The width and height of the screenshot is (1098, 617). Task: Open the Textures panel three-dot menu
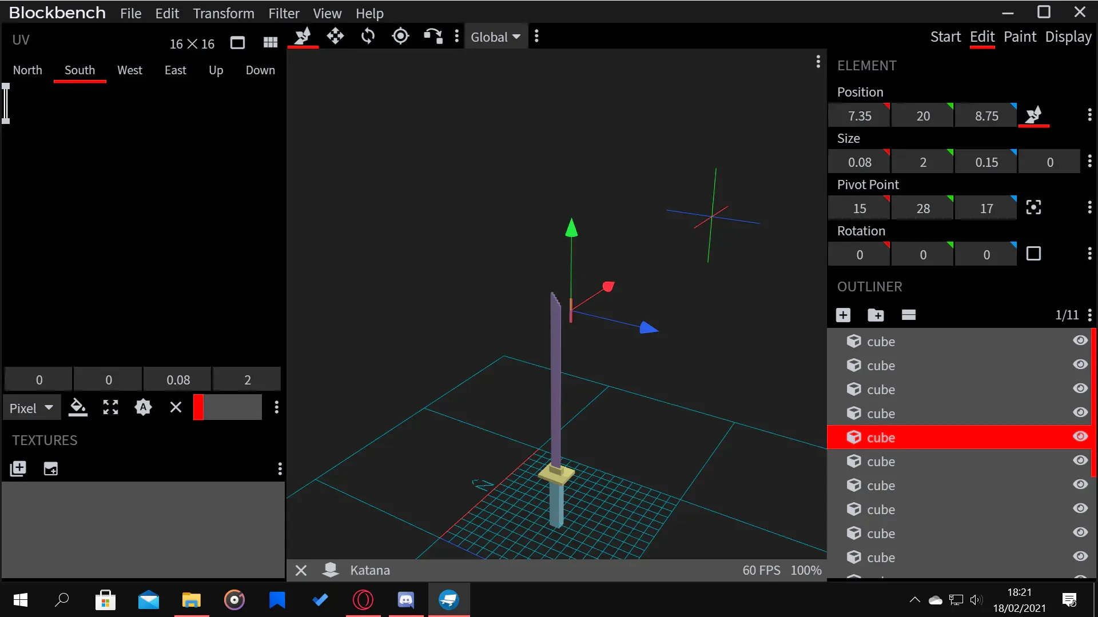tap(280, 469)
